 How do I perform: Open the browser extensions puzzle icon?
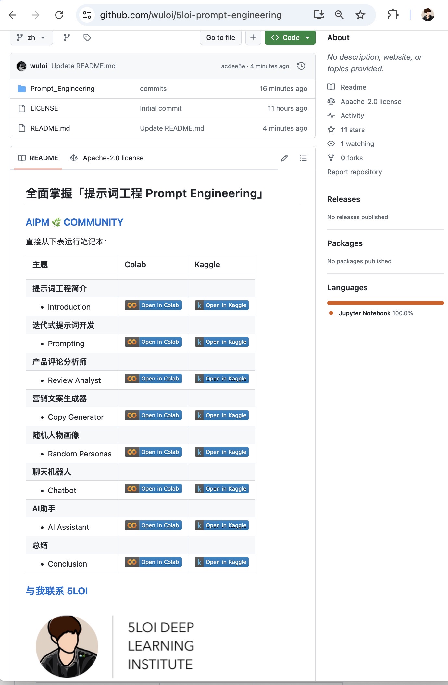click(393, 15)
